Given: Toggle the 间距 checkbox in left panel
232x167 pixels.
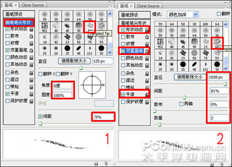Looking at the screenshot, I should tap(40, 117).
